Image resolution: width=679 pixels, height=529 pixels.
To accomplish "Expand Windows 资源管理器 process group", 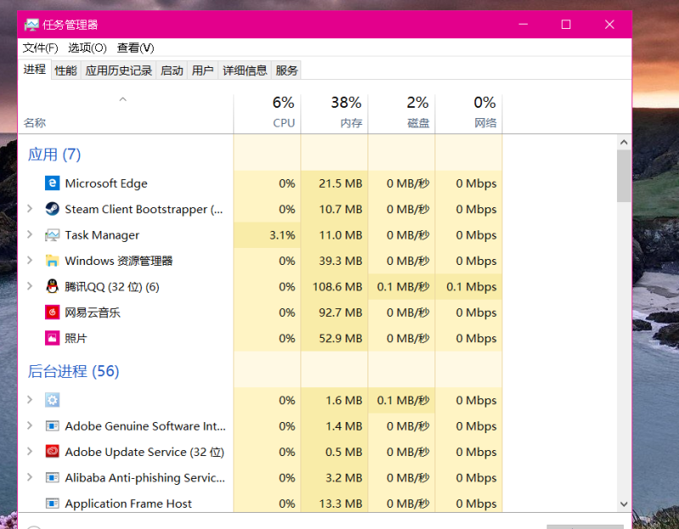I will [30, 261].
